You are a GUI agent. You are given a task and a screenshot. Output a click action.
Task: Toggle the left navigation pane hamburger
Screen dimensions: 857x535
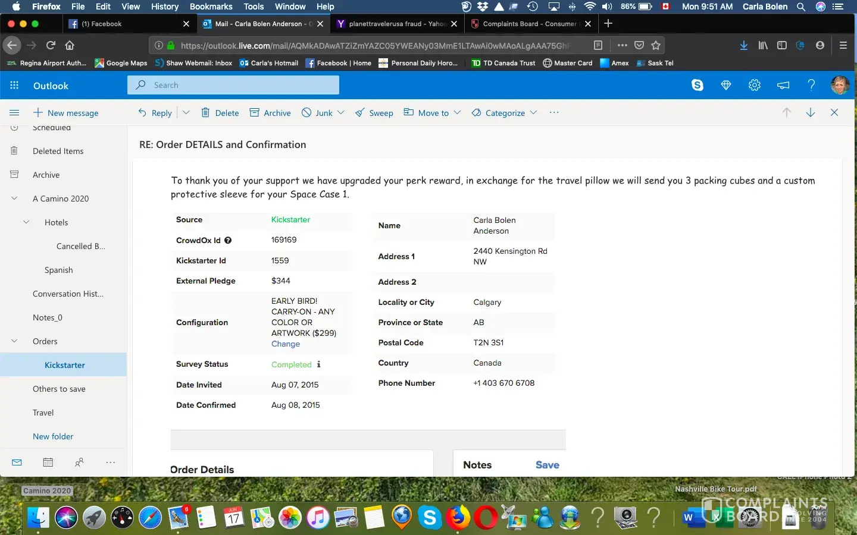click(x=14, y=112)
